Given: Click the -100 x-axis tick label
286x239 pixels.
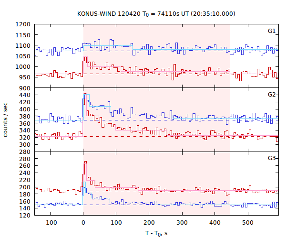Looking at the screenshot, I should (x=51, y=223).
